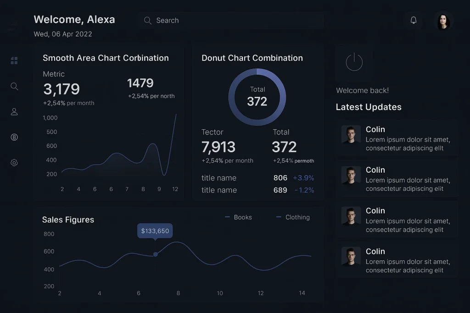This screenshot has width=470, height=313.
Task: Open Alexa's profile avatar menu
Action: pos(443,21)
